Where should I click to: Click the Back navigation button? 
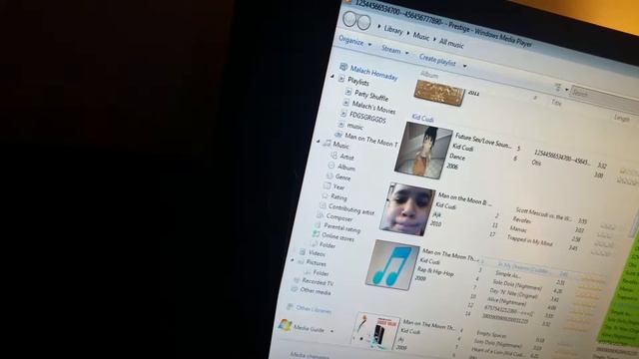tap(349, 19)
